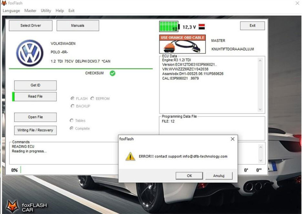Click the Version line in ECU Data
Viewport: 302px width, 214px height.
[189, 65]
